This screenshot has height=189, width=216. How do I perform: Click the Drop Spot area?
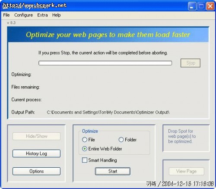tap(186, 138)
